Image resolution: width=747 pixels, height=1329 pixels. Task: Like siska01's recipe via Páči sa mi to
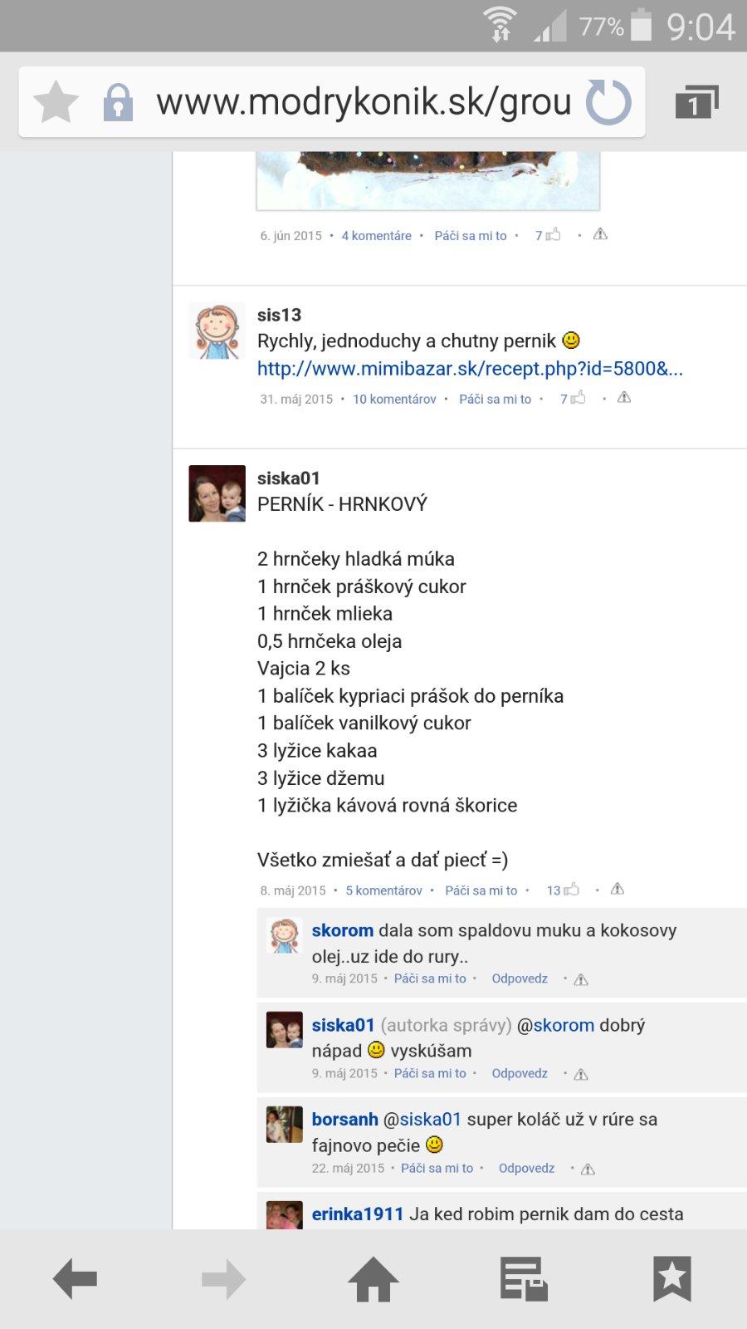click(481, 890)
